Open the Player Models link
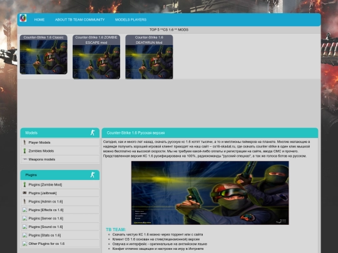The width and height of the screenshot is (338, 253). coord(39,142)
